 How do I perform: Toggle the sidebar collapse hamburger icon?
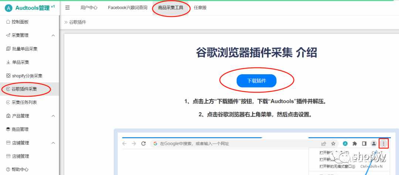click(x=68, y=8)
